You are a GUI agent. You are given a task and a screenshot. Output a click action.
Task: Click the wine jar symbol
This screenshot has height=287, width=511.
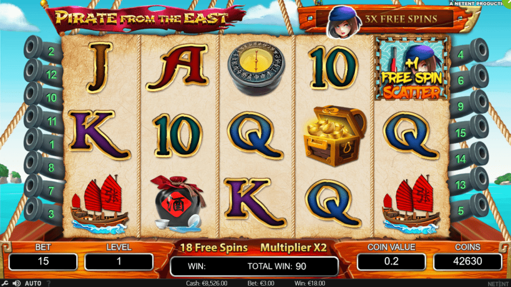click(x=178, y=203)
